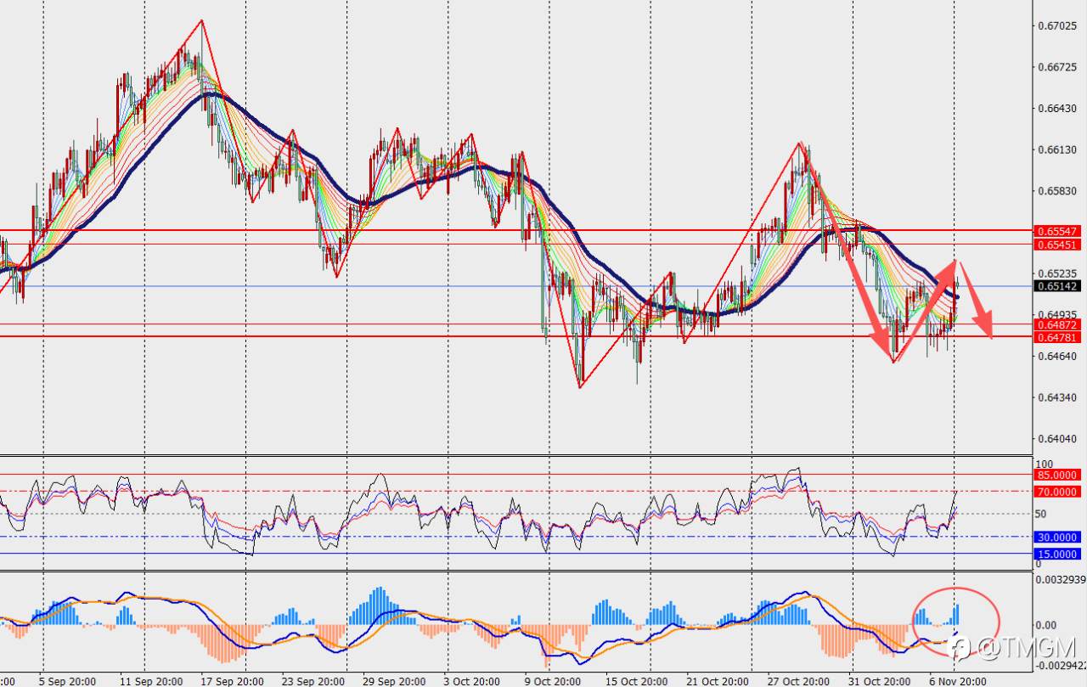The height and width of the screenshot is (687, 1087).
Task: Select the 70.0000 oscillator level label
Action: point(1057,492)
